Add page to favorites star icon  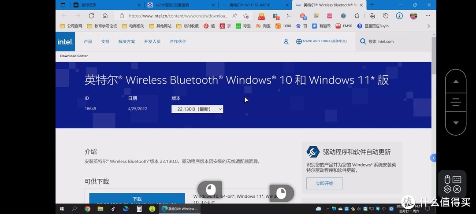tap(246, 16)
